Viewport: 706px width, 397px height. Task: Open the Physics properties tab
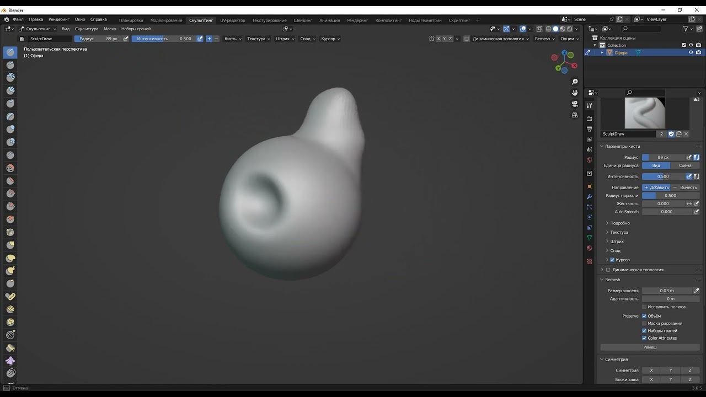pos(590,217)
